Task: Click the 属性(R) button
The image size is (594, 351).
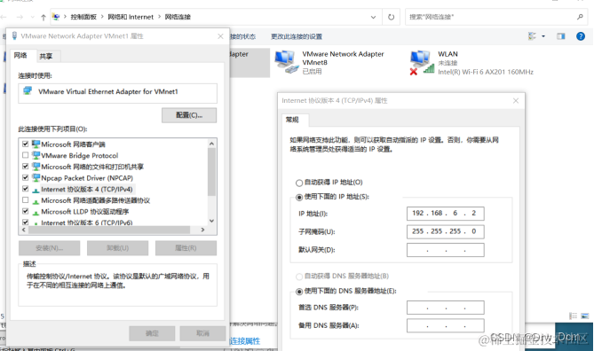Action: (x=186, y=248)
